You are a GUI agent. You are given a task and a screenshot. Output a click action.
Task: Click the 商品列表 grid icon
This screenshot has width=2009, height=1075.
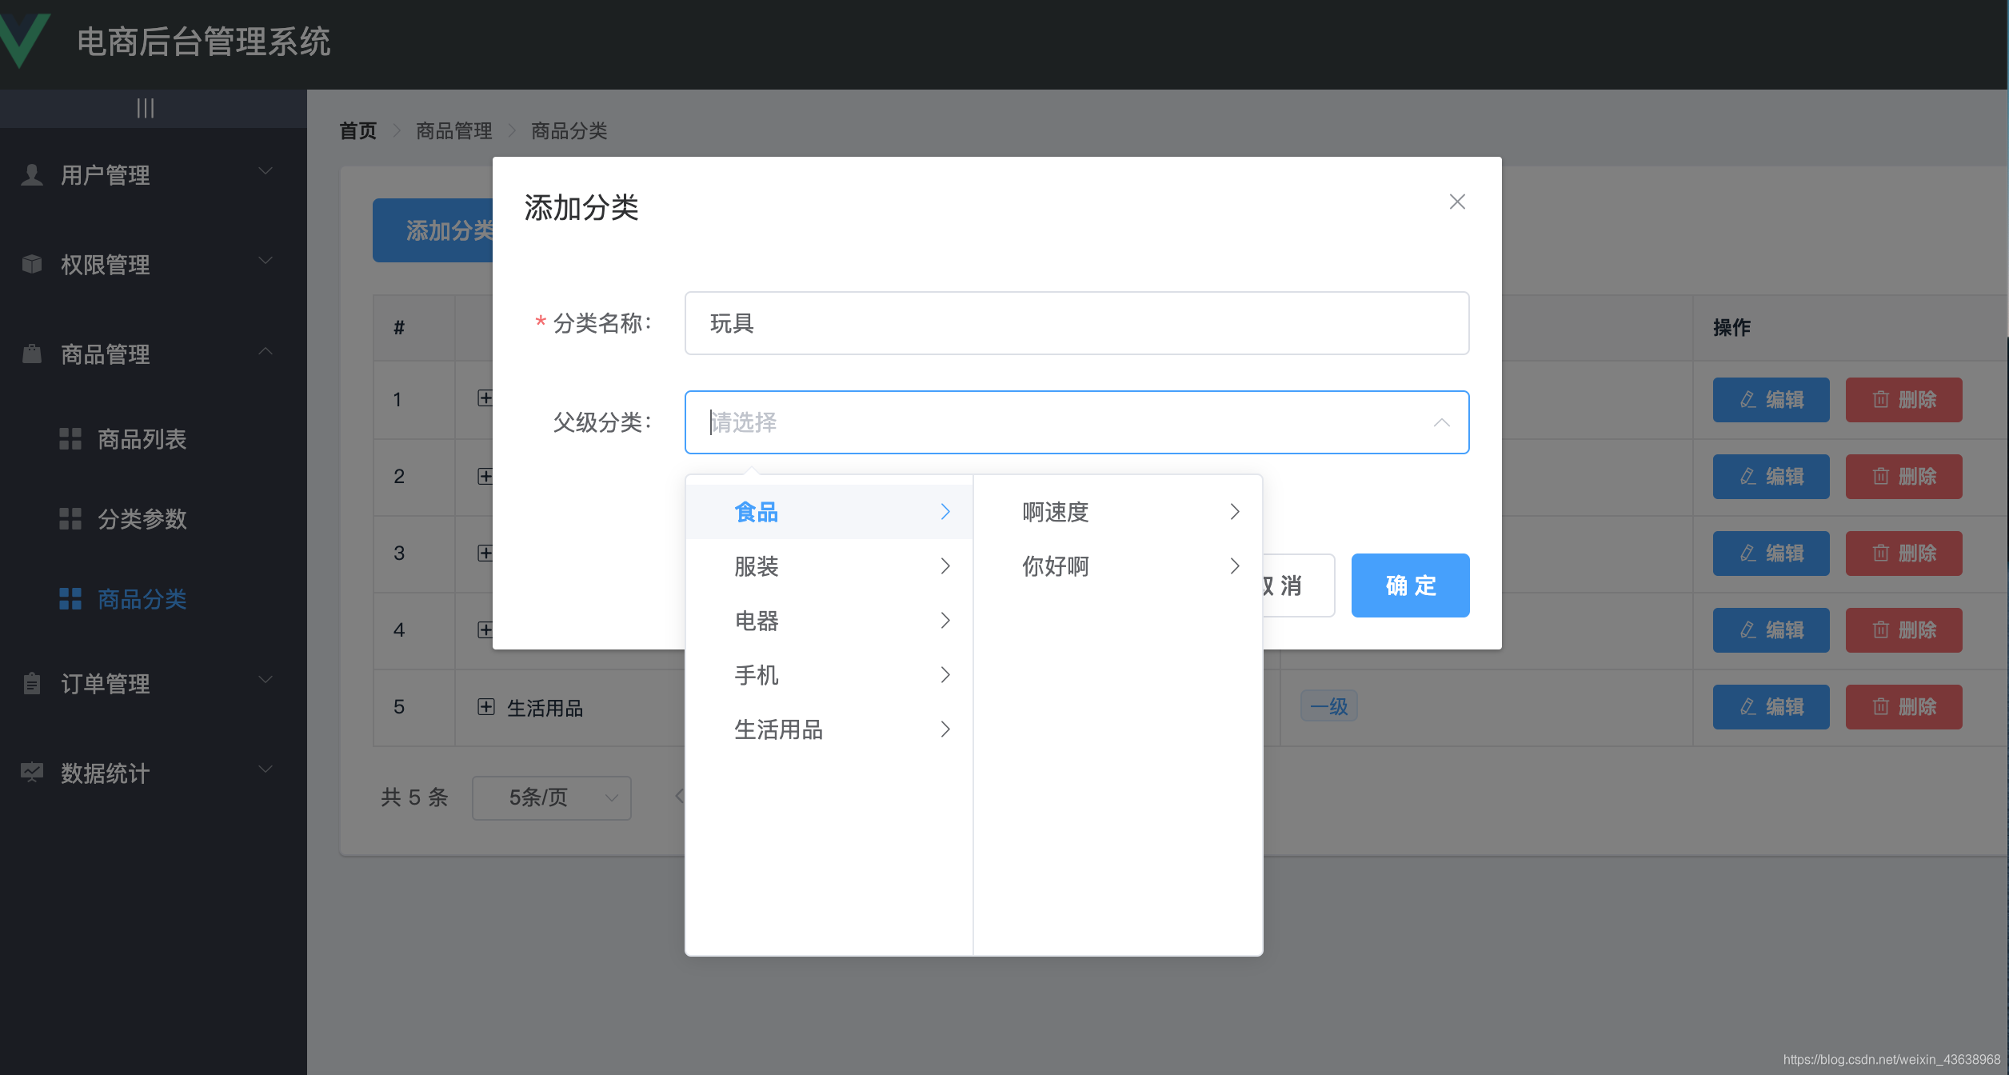[70, 438]
